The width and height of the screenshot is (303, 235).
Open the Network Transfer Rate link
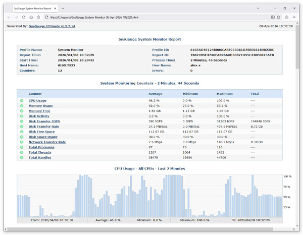coord(47,142)
